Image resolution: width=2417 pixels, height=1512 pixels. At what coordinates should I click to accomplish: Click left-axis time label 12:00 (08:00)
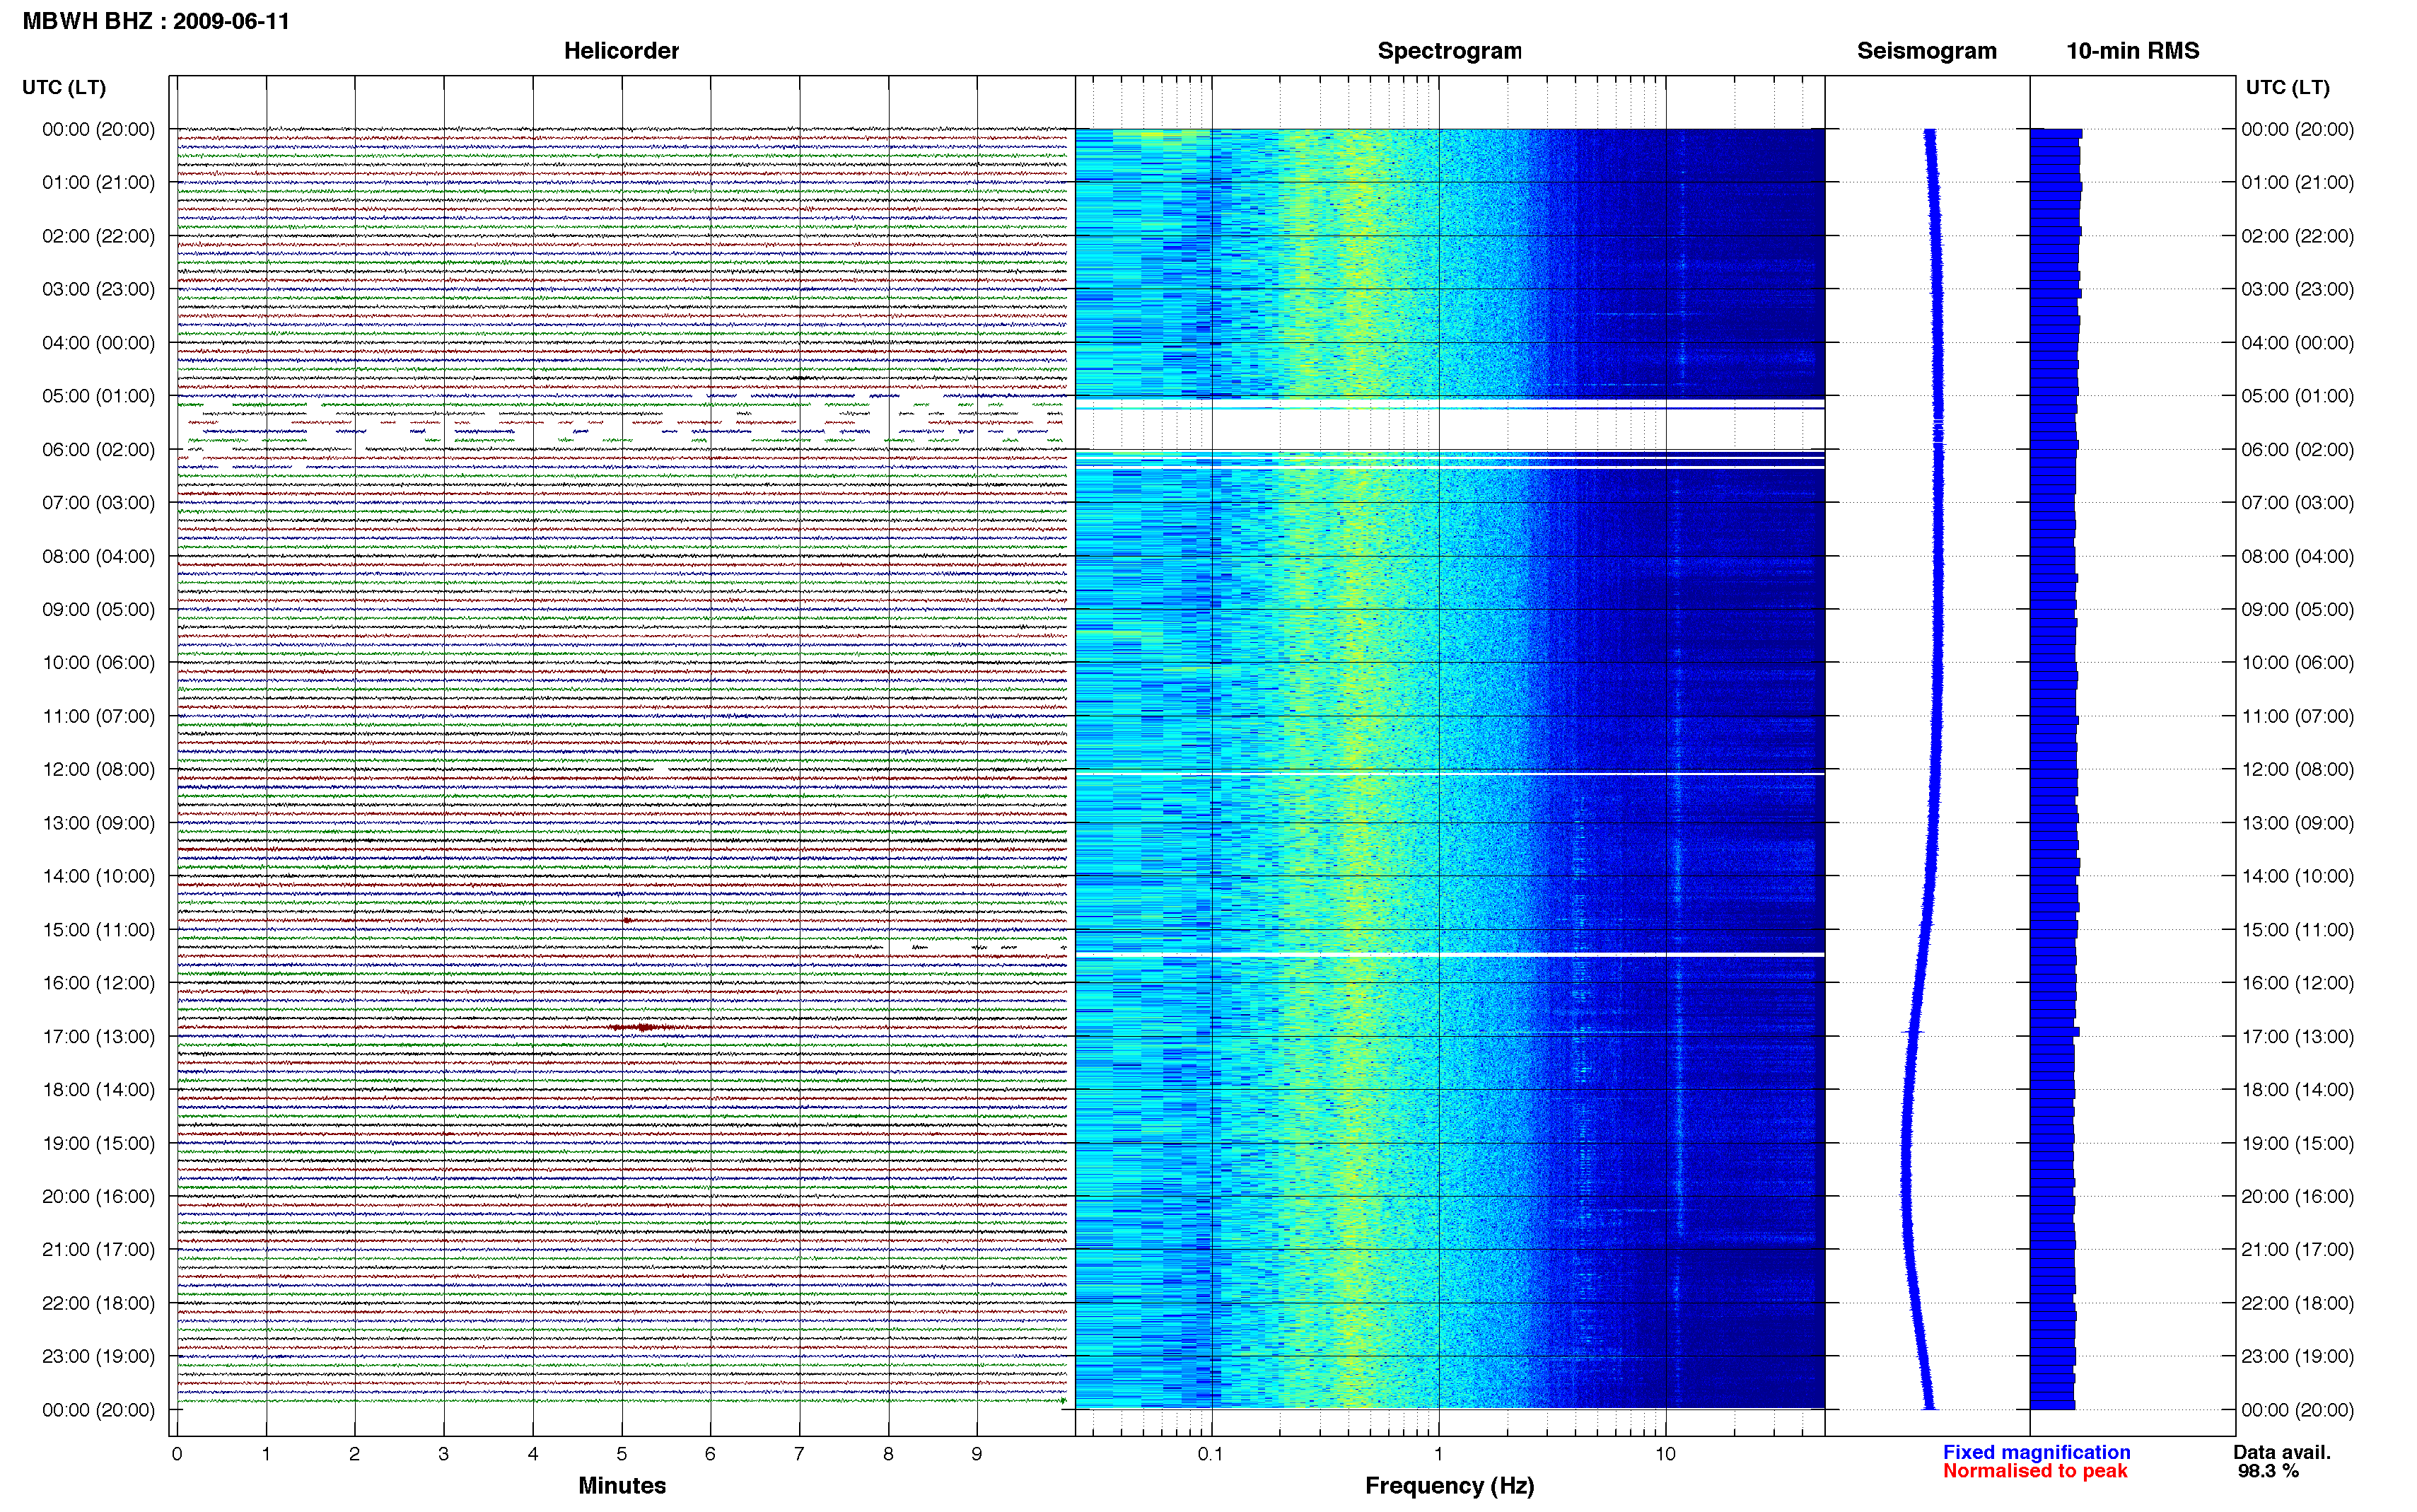tap(98, 770)
